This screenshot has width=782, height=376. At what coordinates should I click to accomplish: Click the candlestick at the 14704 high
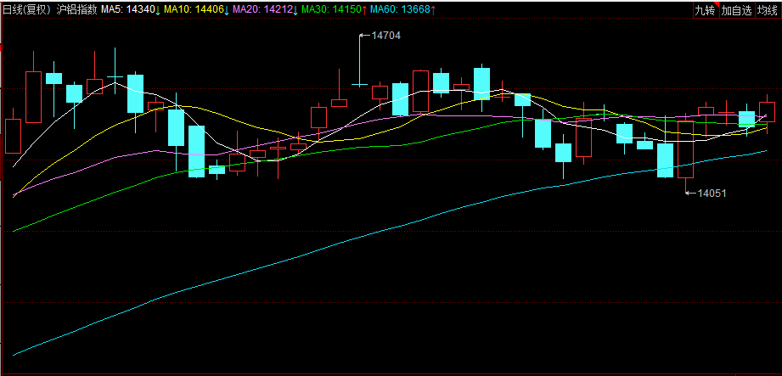pyautogui.click(x=359, y=60)
